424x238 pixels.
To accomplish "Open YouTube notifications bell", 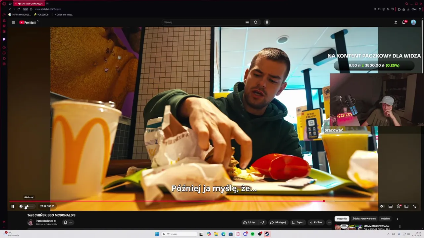I will (404, 22).
